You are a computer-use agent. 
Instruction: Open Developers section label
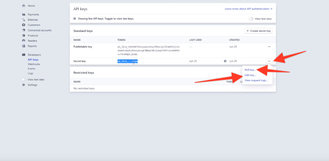click(x=34, y=55)
